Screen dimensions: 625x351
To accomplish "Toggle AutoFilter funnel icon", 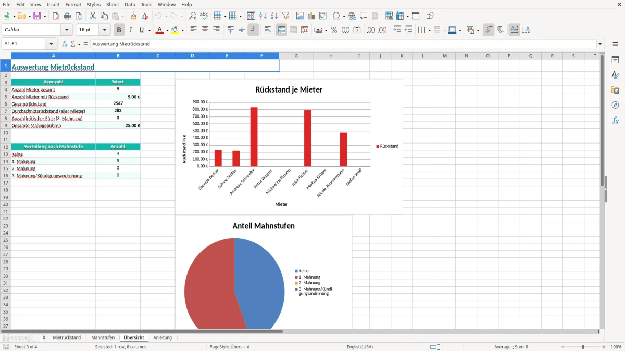I will point(286,16).
